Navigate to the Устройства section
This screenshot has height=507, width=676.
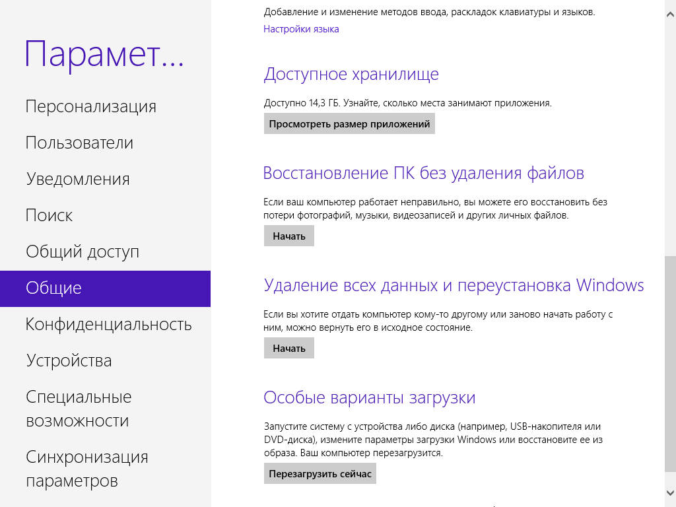[x=69, y=361]
